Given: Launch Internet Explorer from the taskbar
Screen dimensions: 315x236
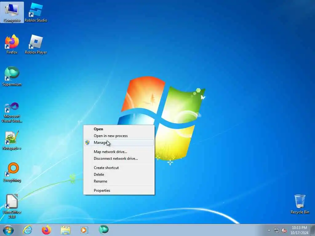Looking at the screenshot, I should [x=27, y=230].
